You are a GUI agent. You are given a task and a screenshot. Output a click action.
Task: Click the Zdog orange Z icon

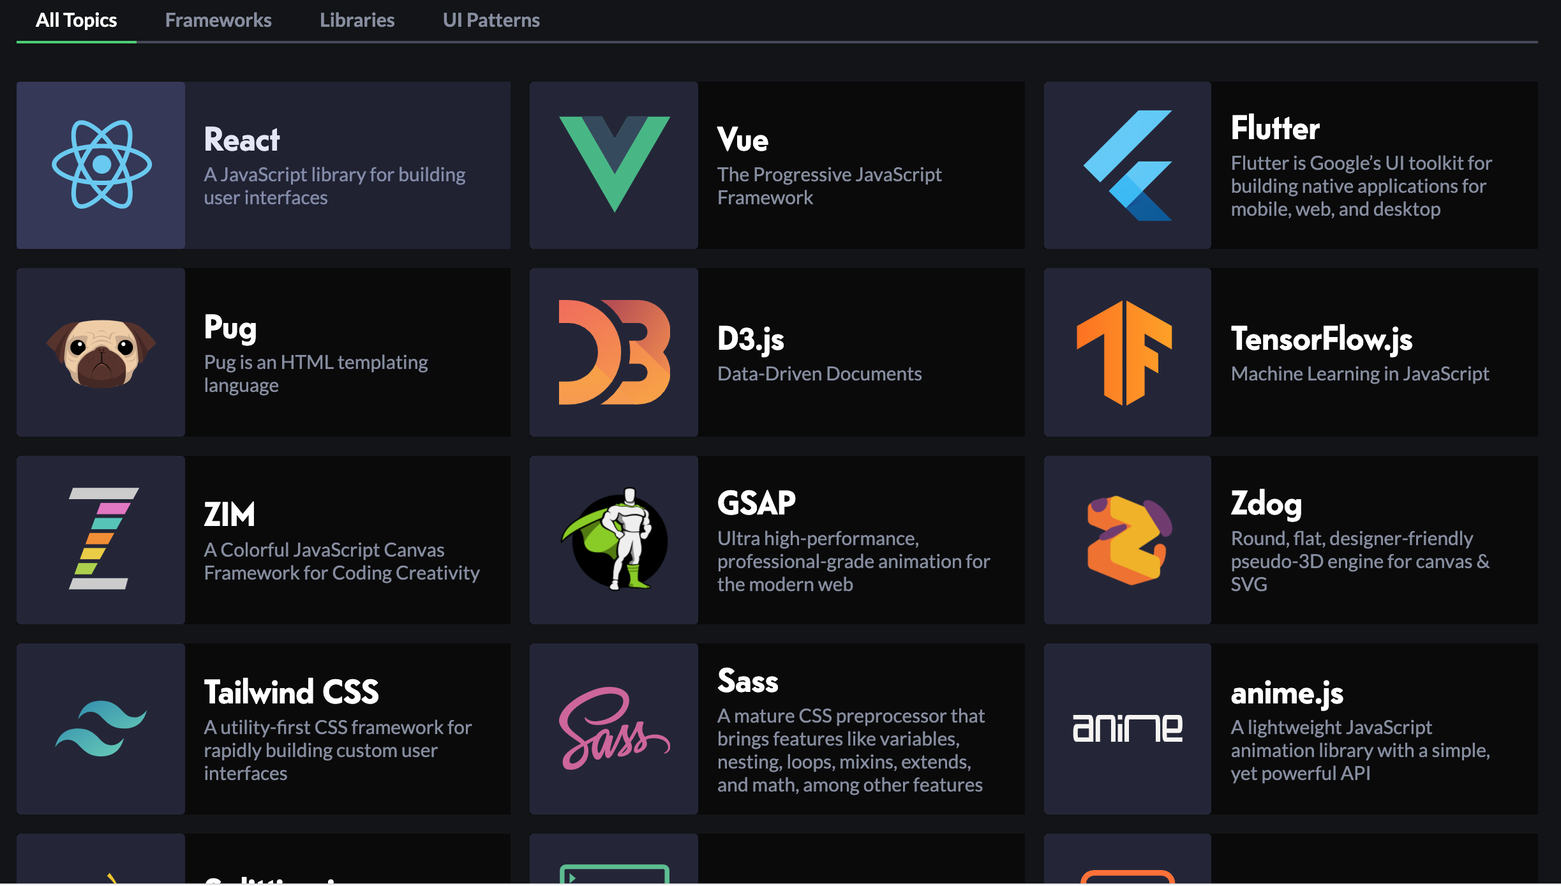click(1128, 540)
